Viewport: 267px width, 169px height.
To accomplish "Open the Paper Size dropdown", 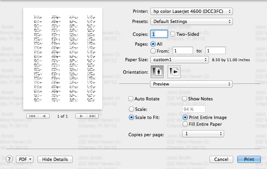I will (x=180, y=59).
